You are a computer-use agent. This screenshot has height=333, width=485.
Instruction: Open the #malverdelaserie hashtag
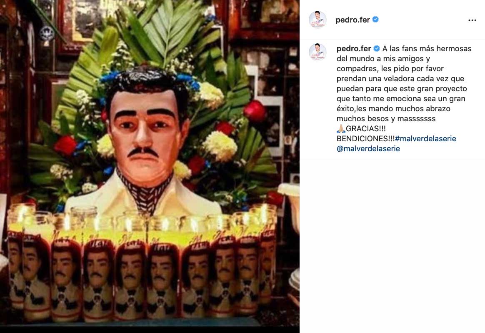pyautogui.click(x=425, y=138)
